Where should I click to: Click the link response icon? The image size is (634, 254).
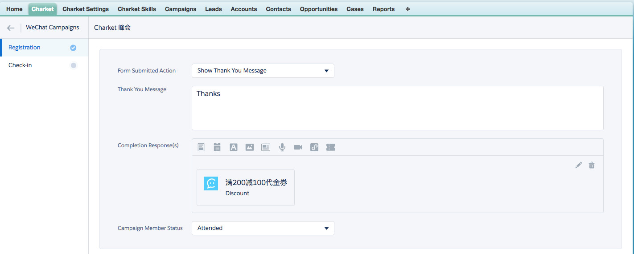314,147
